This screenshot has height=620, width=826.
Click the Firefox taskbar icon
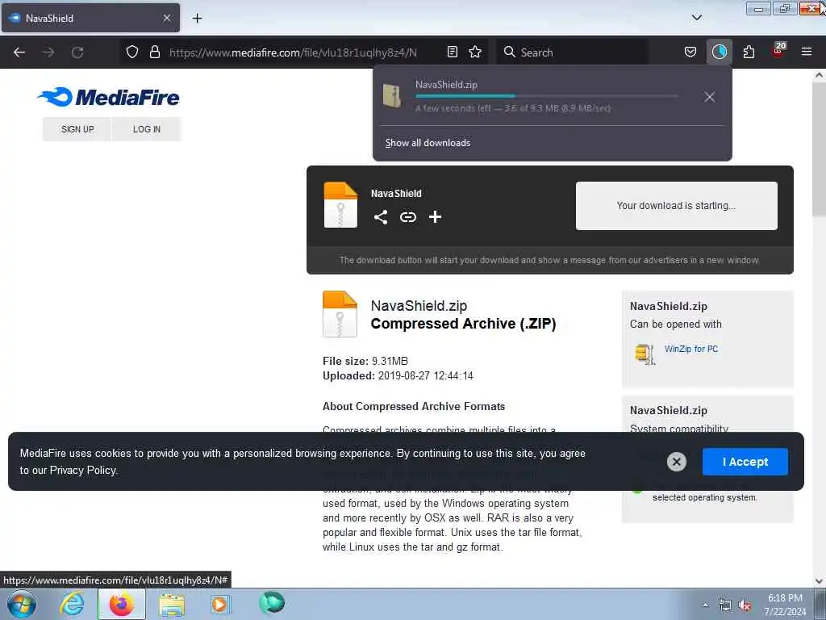click(x=121, y=604)
